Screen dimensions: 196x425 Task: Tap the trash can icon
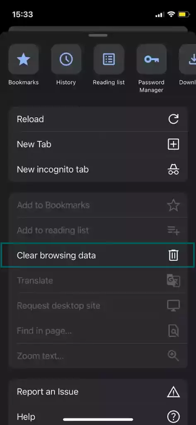[174, 255]
